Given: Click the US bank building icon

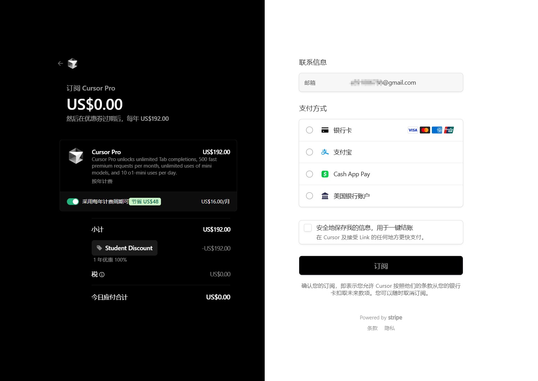Looking at the screenshot, I should pyautogui.click(x=325, y=196).
